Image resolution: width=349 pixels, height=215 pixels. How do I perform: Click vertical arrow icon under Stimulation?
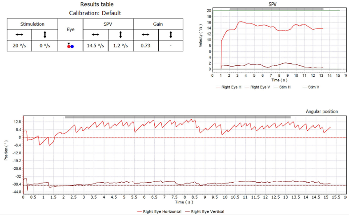point(45,35)
